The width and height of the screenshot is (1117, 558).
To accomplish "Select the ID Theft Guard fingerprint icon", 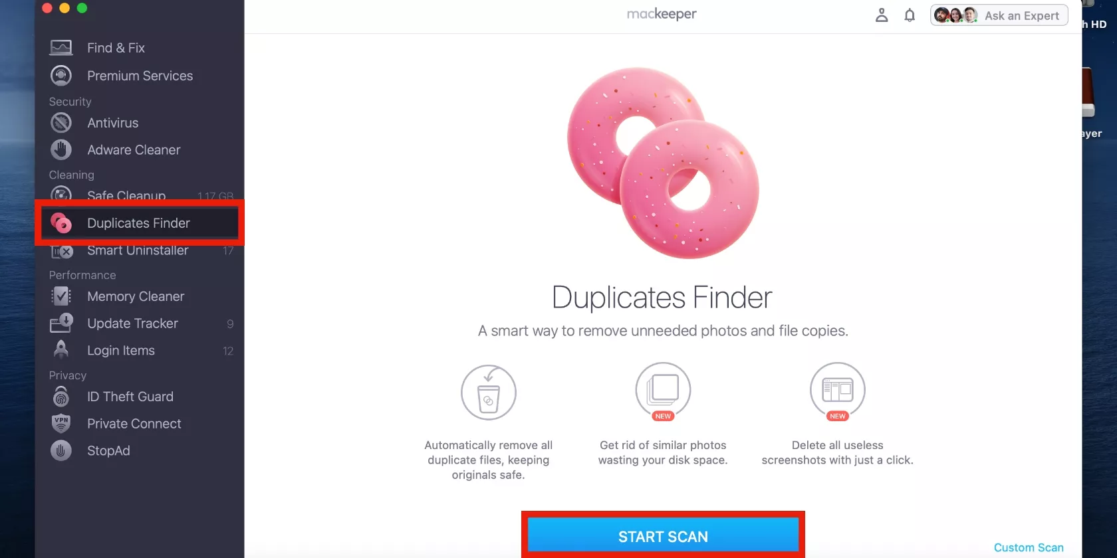I will (x=61, y=397).
